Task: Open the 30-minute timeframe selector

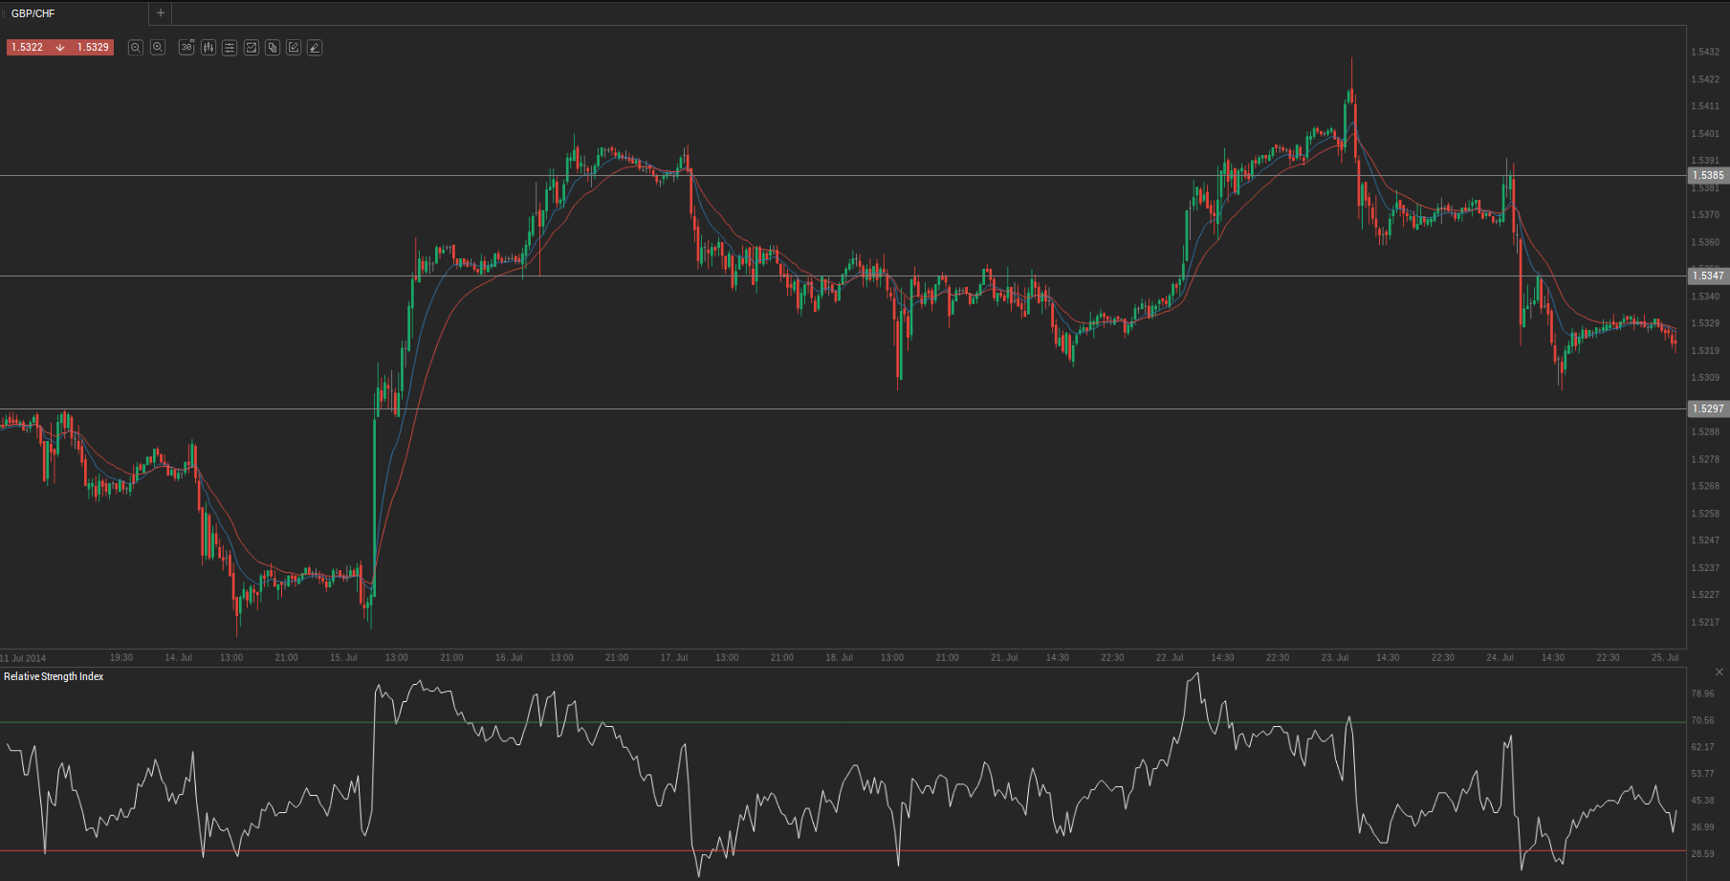Action: pos(186,48)
